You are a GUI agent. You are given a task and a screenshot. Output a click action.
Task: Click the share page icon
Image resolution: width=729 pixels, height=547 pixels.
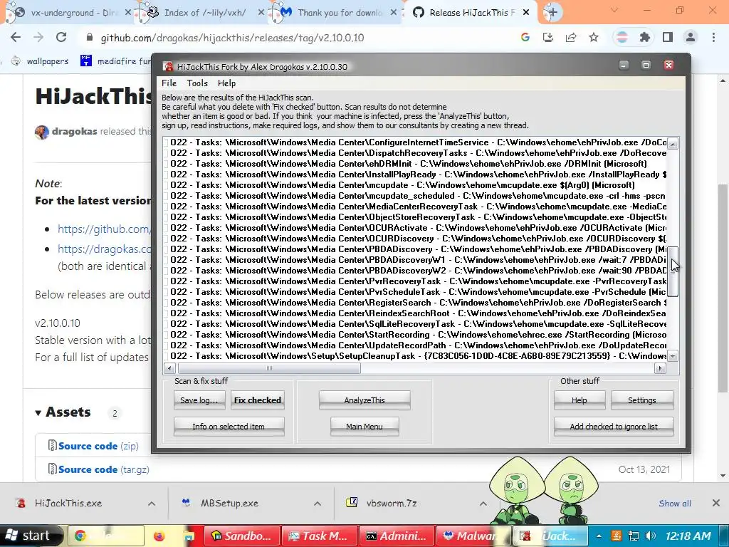[571, 38]
